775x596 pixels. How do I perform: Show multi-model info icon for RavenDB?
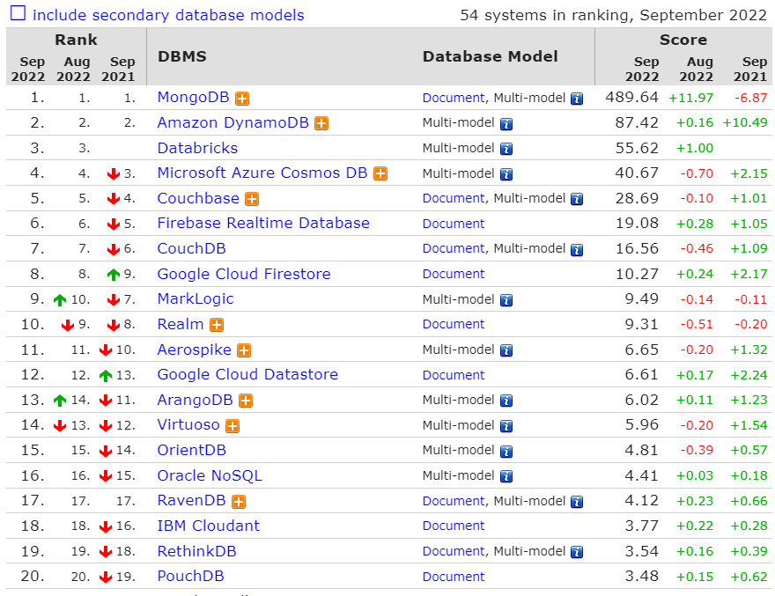pyautogui.click(x=577, y=502)
